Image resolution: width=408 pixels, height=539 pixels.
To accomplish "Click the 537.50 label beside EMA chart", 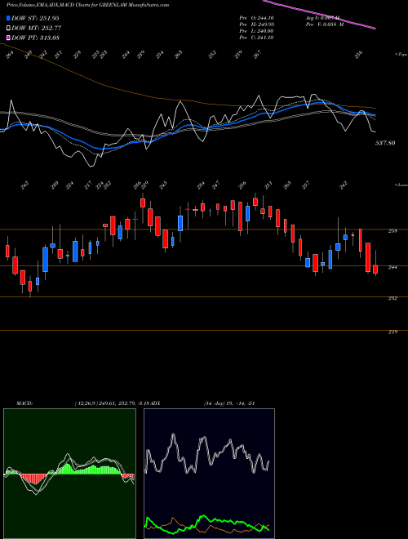I will tap(385, 143).
